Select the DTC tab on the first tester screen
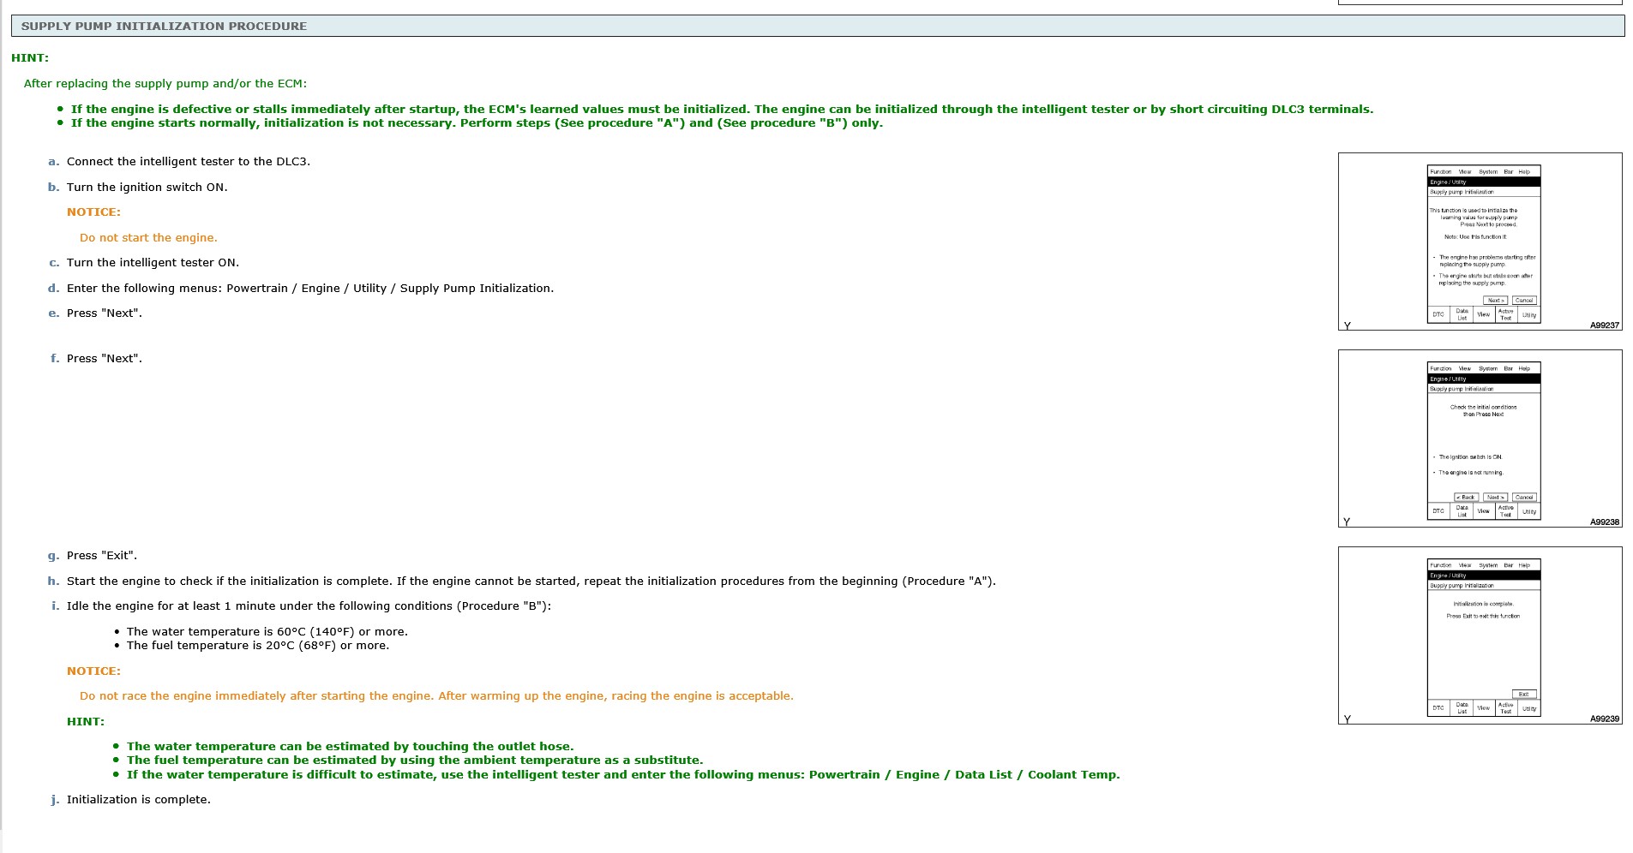1633x853 pixels. click(1438, 315)
